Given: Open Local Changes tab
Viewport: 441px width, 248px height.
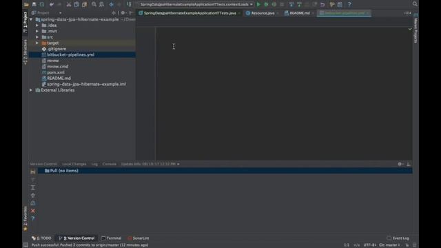Looking at the screenshot, I should tap(74, 164).
